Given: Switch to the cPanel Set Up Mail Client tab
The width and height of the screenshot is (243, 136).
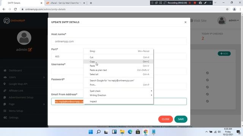Looking at the screenshot, I should [65, 3].
